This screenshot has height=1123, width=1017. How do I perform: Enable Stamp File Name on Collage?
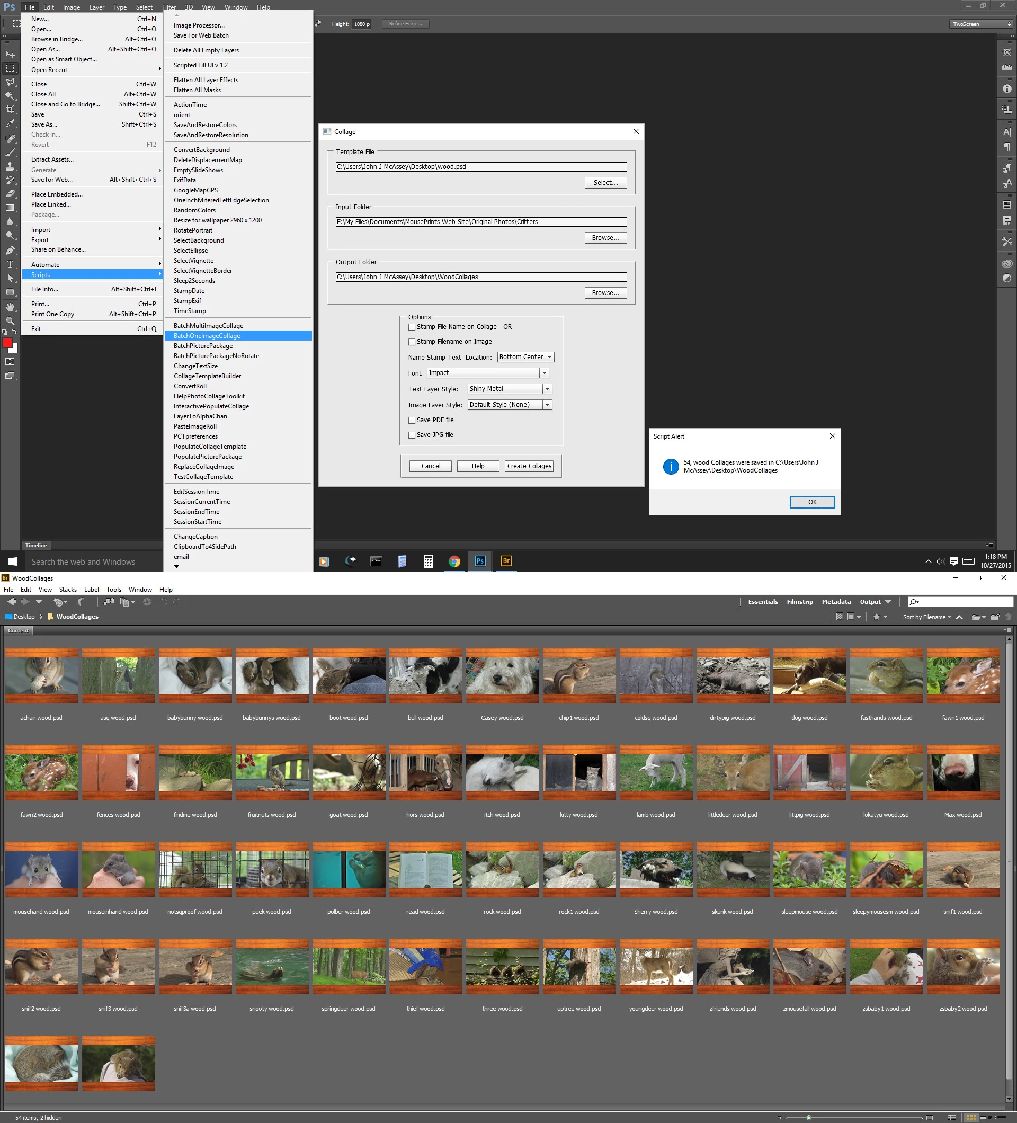412,327
